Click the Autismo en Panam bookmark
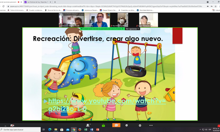The height and width of the screenshot is (132, 220). [x=90, y=10]
